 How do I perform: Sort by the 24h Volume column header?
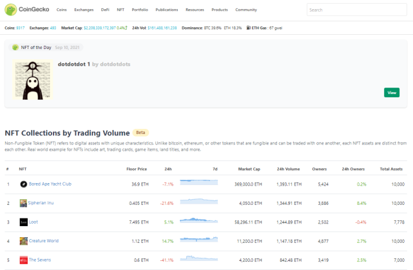point(288,169)
